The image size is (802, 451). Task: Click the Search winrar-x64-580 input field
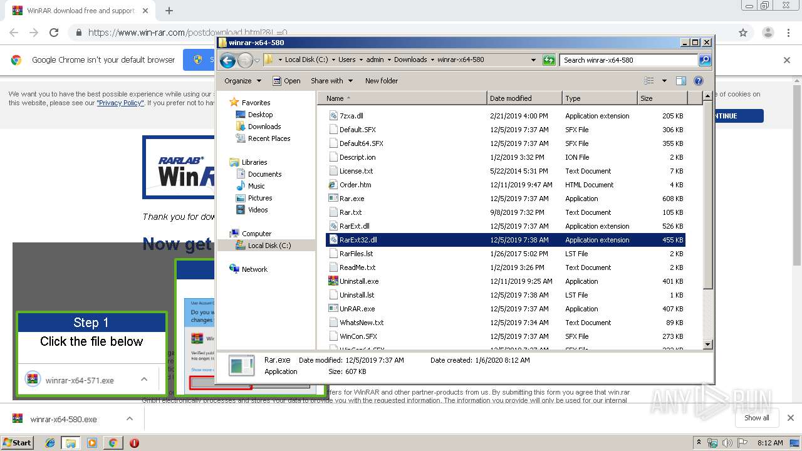point(628,60)
